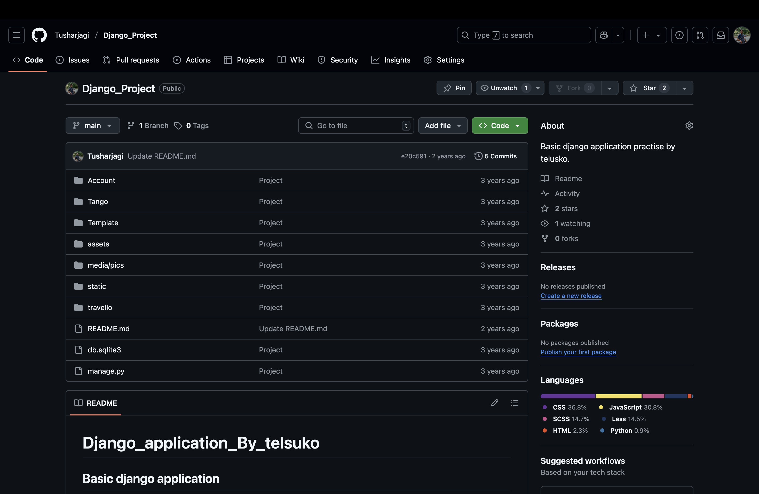
Task: Open the Pull requests tab
Action: point(131,60)
